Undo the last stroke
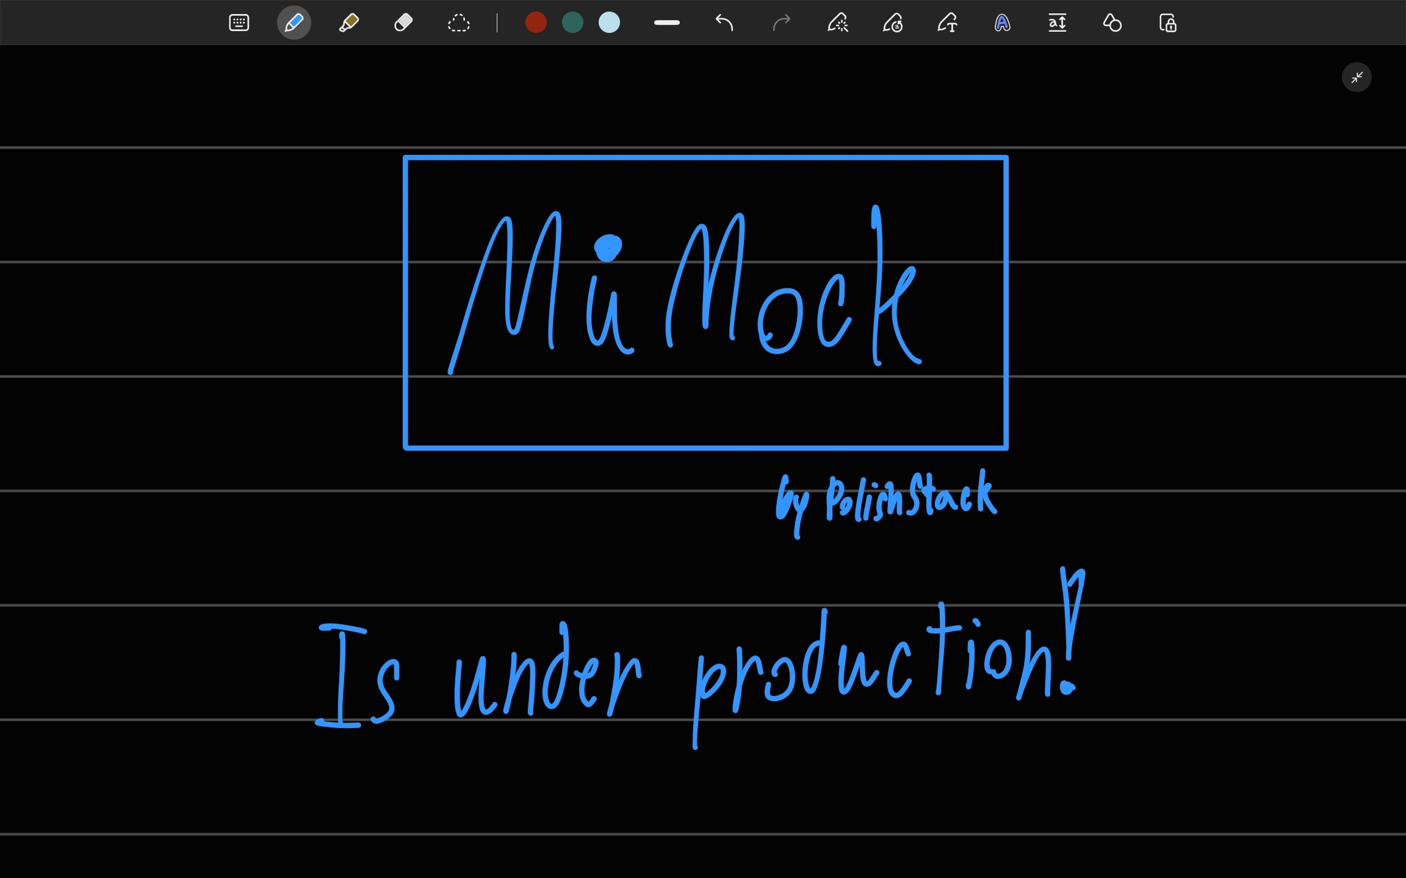The image size is (1406, 878). (724, 23)
